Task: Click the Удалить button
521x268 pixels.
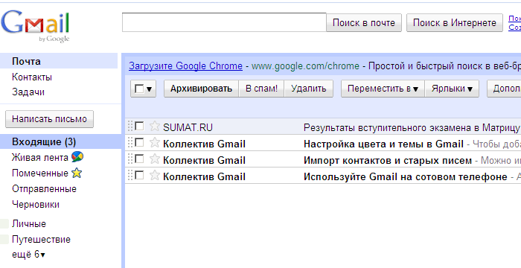Action: click(309, 89)
